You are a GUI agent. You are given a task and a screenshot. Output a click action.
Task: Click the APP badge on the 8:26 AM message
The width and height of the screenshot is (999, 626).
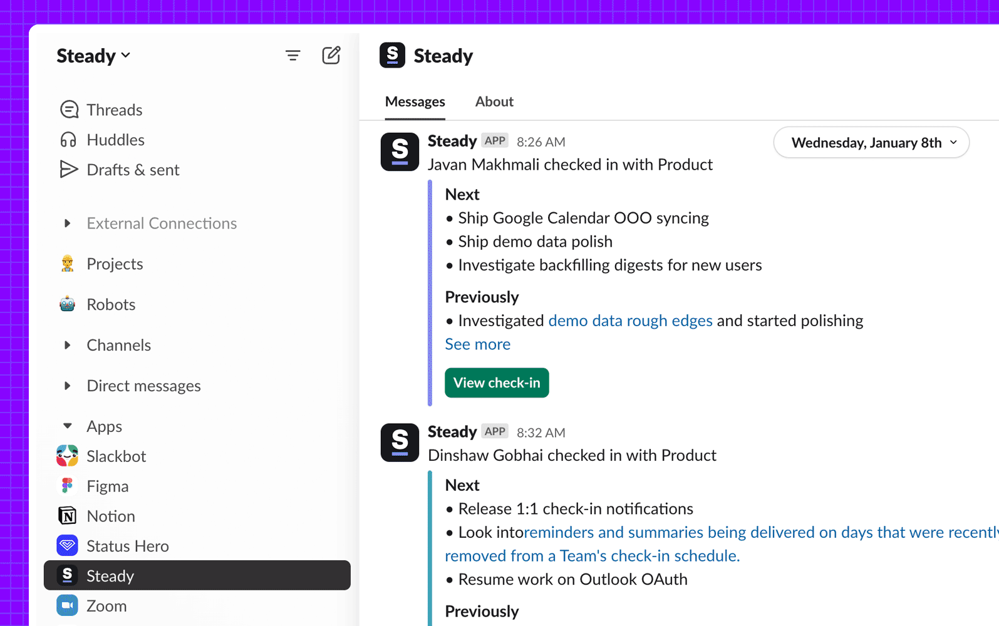pyautogui.click(x=495, y=141)
